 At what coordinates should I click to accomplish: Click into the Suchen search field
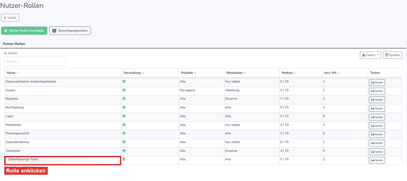tap(35, 61)
